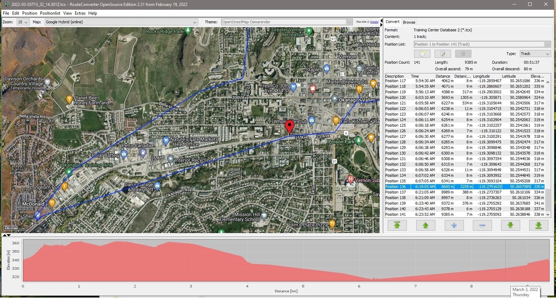Image resolution: width=556 pixels, height=301 pixels.
Task: Move selected position to bottom of list
Action: pyautogui.click(x=539, y=225)
